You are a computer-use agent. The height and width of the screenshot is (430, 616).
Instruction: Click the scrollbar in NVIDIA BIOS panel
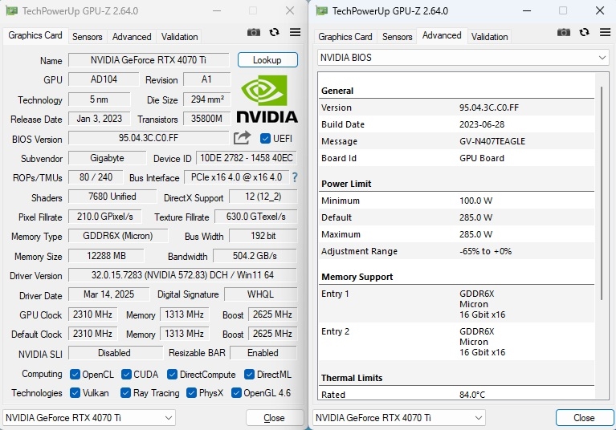pos(602,193)
